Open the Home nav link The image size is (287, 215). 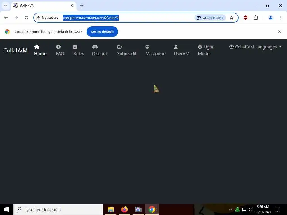click(x=40, y=50)
